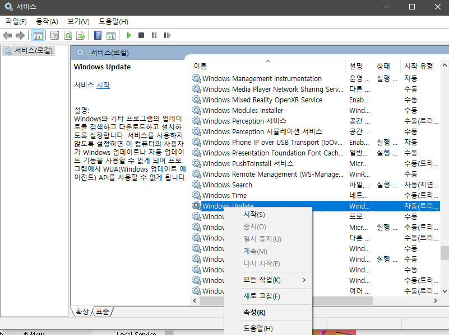The width and height of the screenshot is (449, 335).
Task: Click the Restart Service toolbar icon
Action: (167, 35)
